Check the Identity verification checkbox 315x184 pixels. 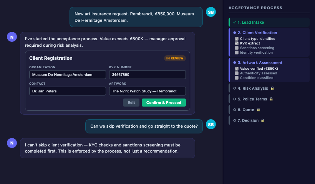point(237,53)
